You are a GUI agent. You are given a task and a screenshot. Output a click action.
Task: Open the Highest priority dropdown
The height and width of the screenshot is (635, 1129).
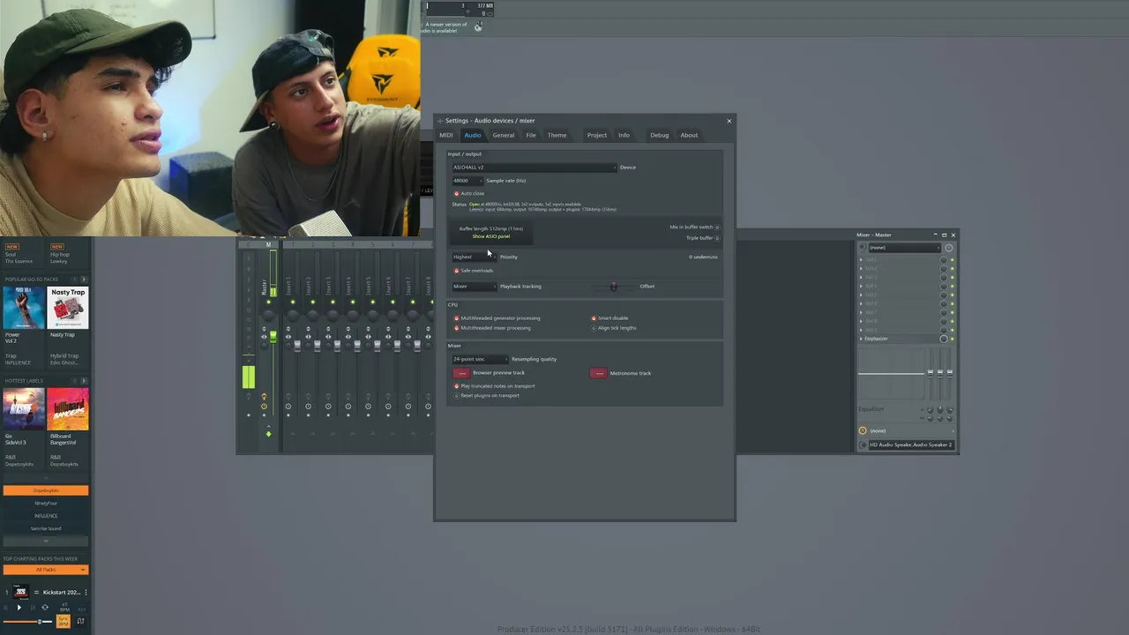pos(474,257)
